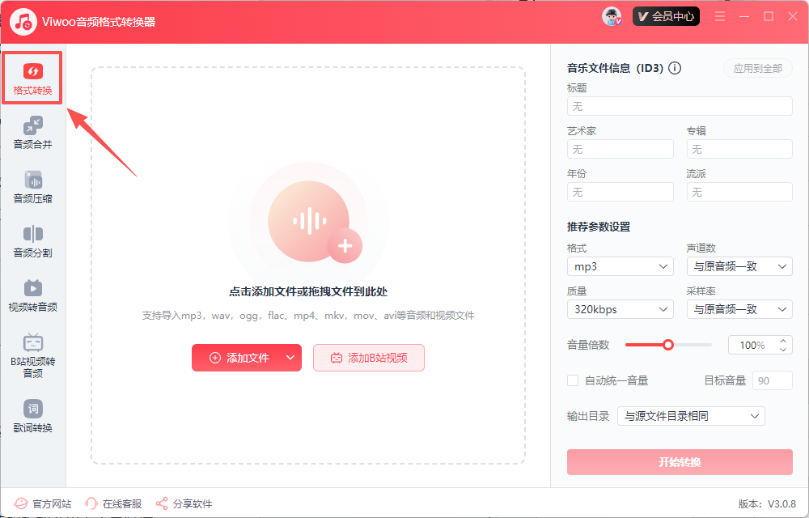
Task: Select the 格式转换 tool in the sidebar
Action: pos(32,78)
